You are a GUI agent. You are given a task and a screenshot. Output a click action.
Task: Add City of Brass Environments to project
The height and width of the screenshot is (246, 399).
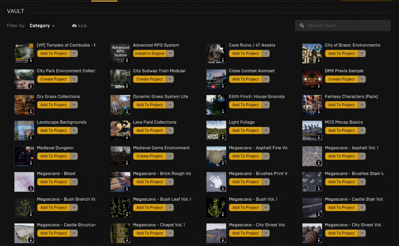[x=341, y=54]
